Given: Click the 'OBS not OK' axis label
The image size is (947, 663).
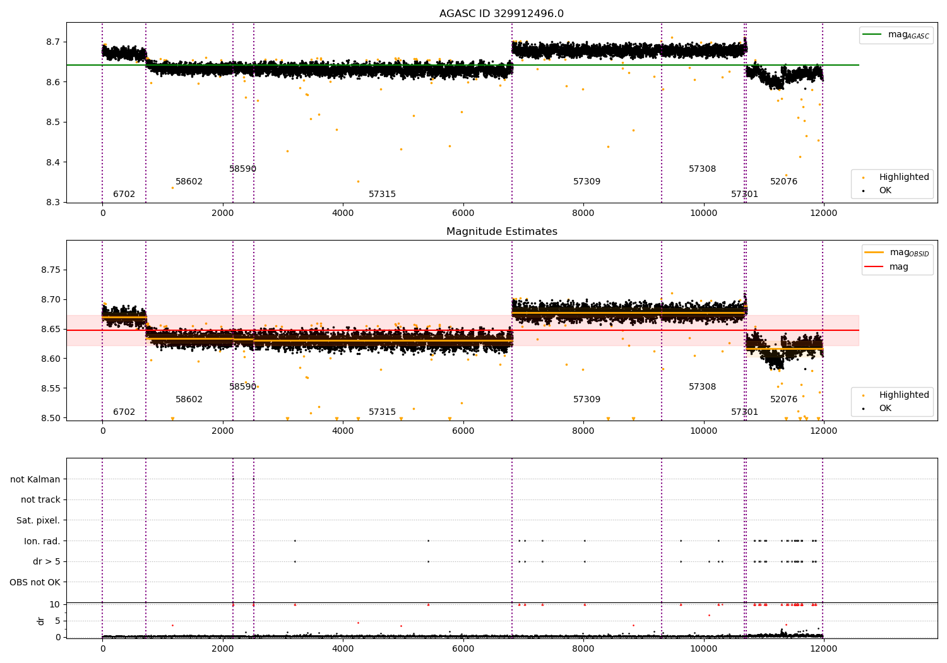Looking at the screenshot, I should pyautogui.click(x=35, y=582).
